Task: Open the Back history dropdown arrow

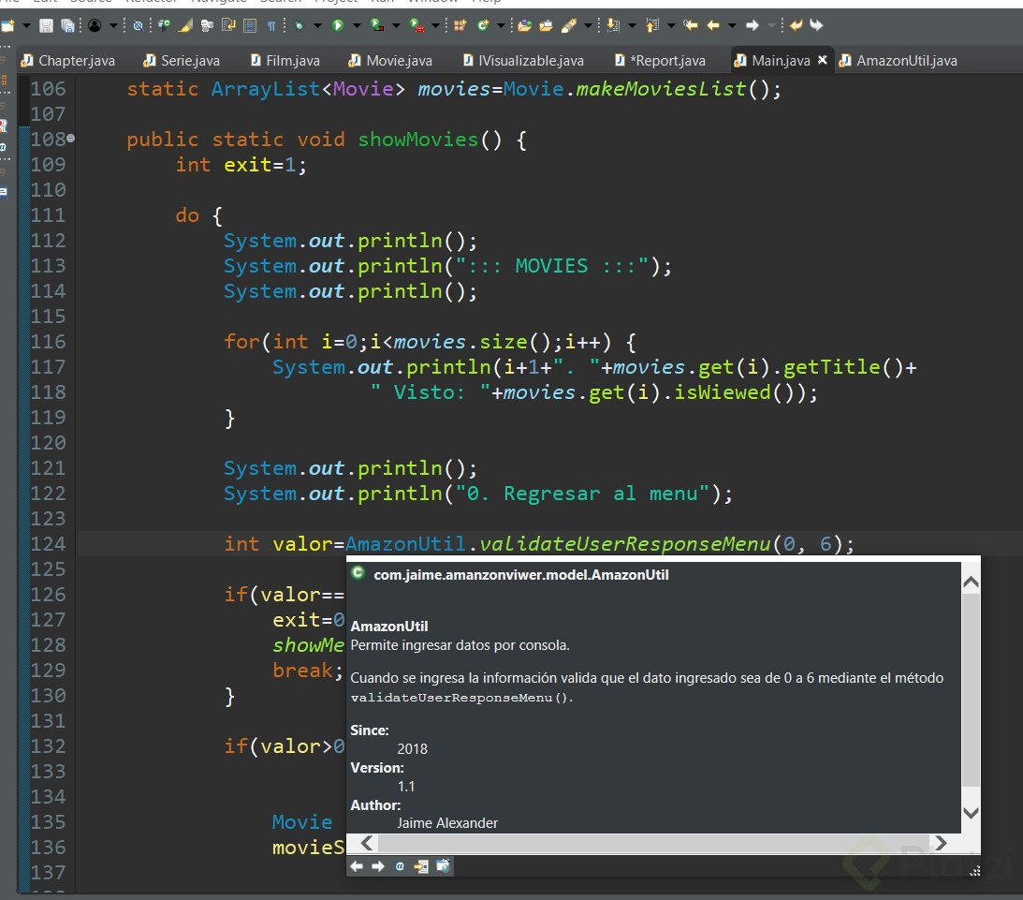Action: pyautogui.click(x=732, y=26)
